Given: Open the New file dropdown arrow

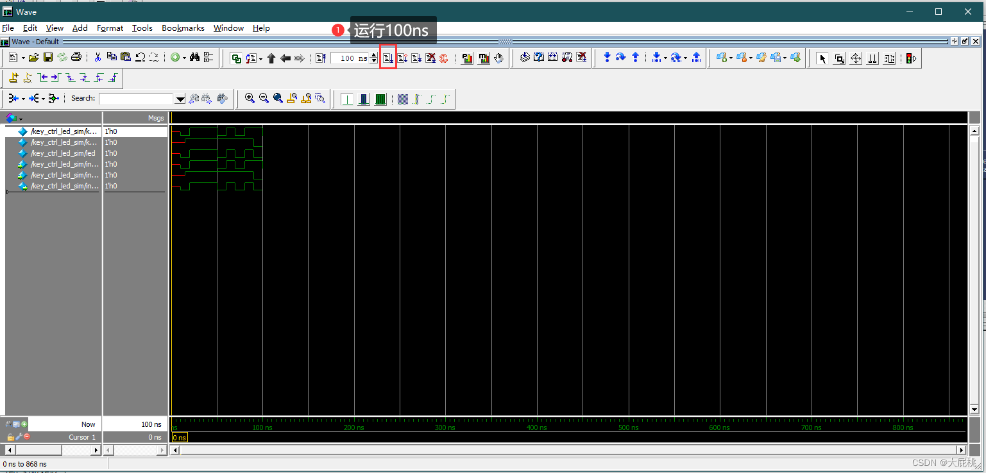Looking at the screenshot, I should tap(23, 58).
